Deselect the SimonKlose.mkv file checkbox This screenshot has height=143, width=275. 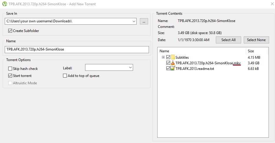pyautogui.click(x=168, y=63)
